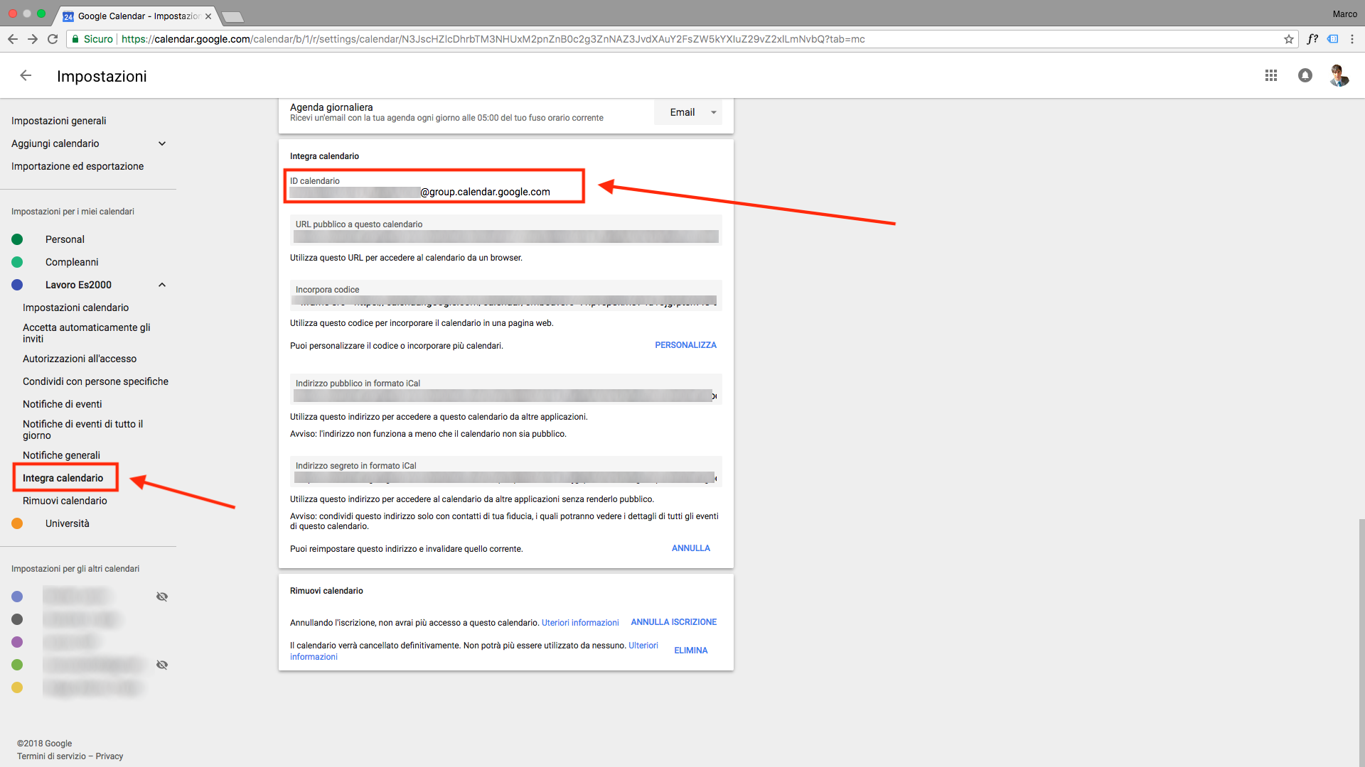Toggle visibility of the green other calendar
This screenshot has width=1365, height=767.
click(x=162, y=665)
